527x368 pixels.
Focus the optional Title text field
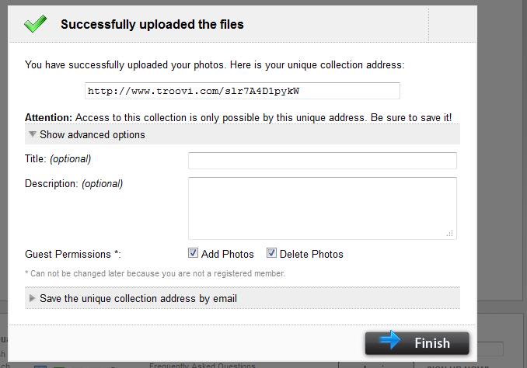pyautogui.click(x=323, y=161)
